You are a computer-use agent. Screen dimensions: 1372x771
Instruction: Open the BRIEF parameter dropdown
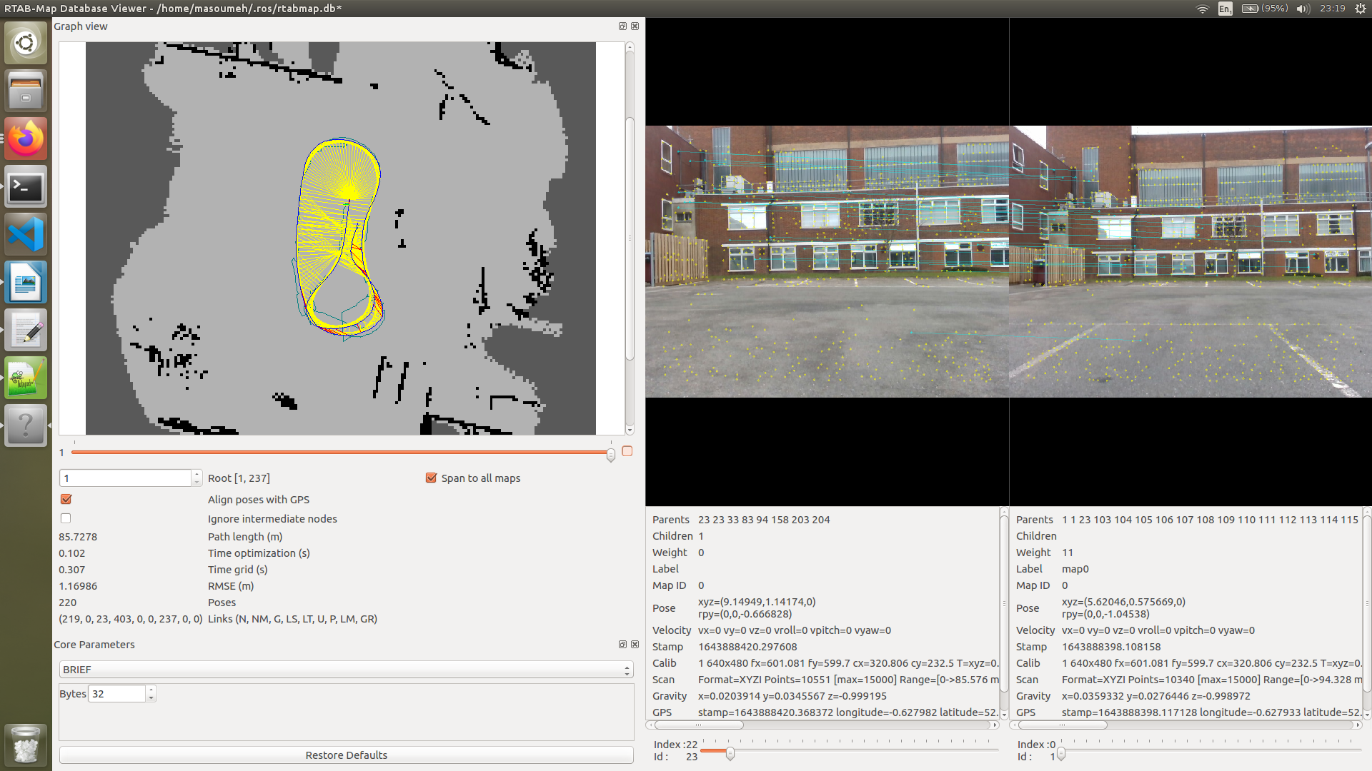coord(346,670)
